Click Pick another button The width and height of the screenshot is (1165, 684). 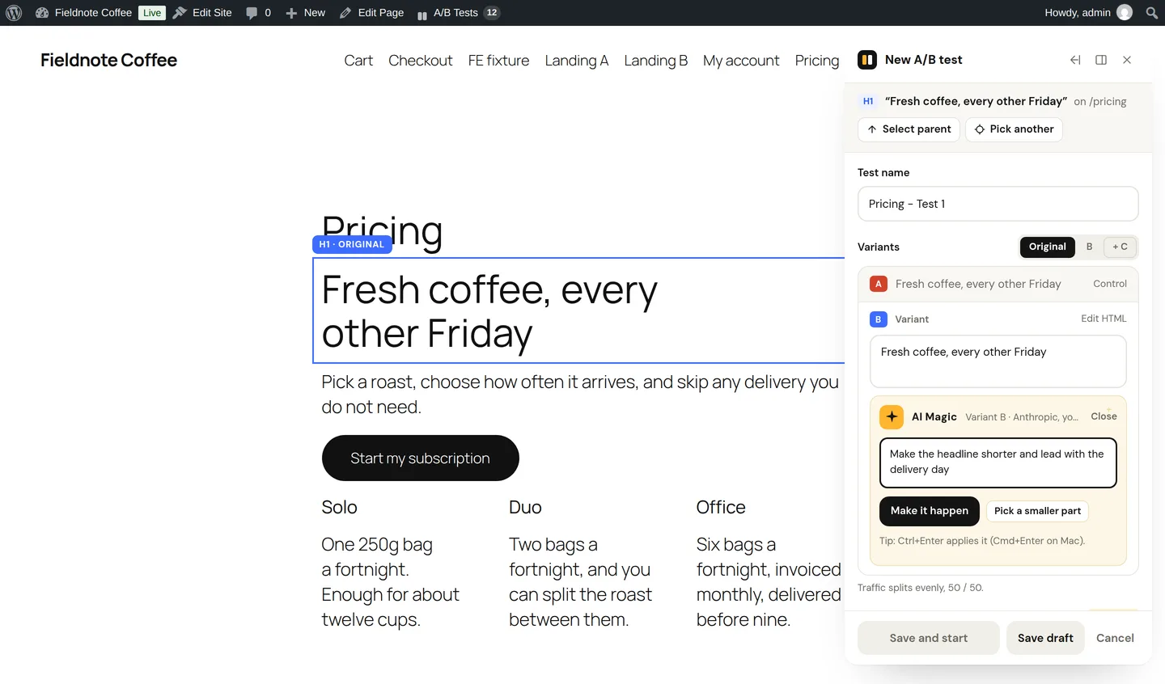click(1014, 129)
